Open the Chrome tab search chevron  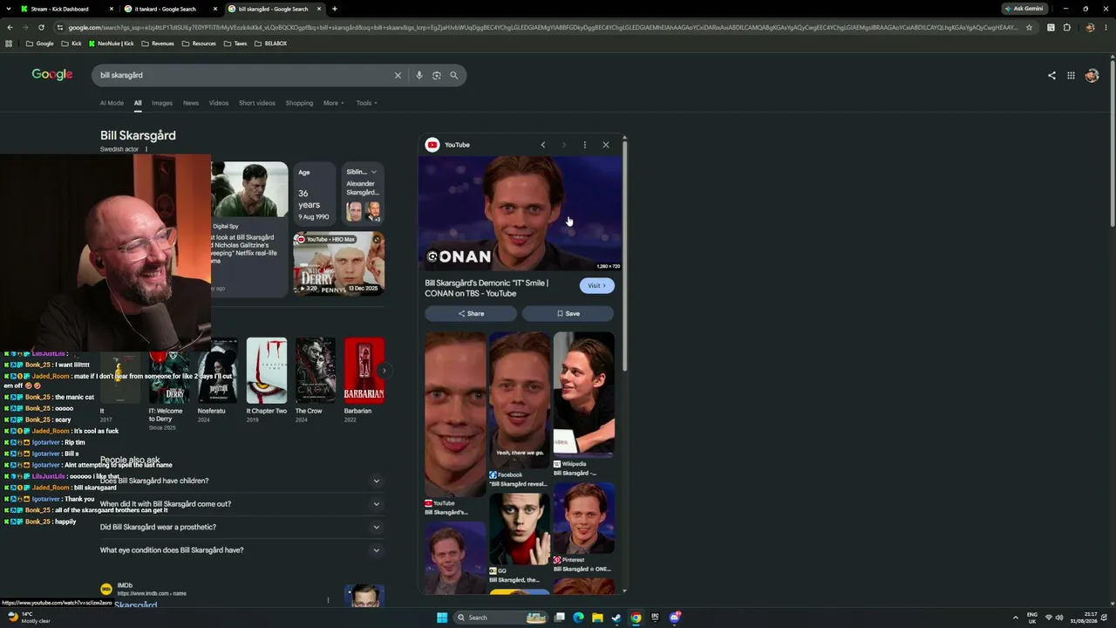click(8, 9)
